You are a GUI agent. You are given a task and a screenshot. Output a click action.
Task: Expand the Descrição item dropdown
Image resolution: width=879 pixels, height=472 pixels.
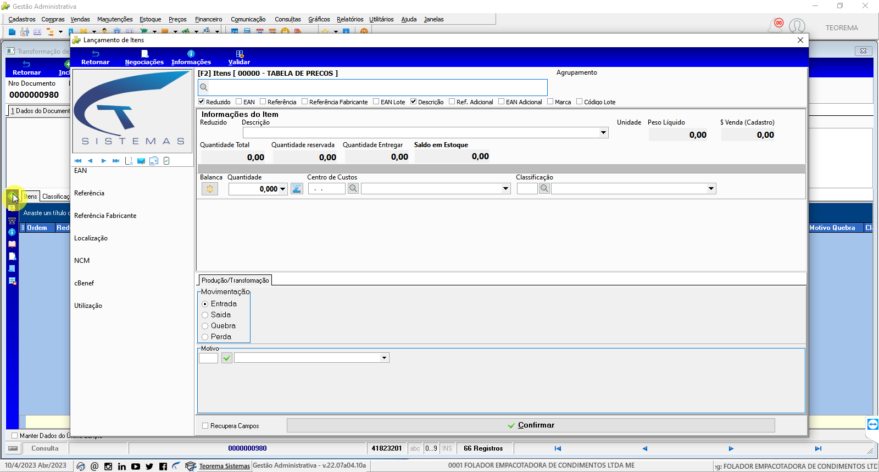603,133
